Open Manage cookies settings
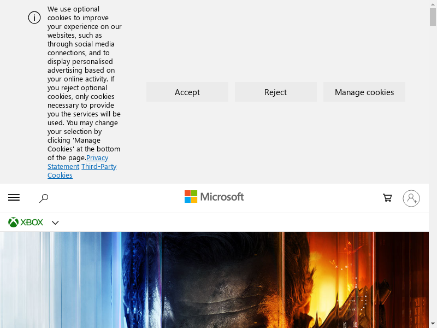 point(364,92)
